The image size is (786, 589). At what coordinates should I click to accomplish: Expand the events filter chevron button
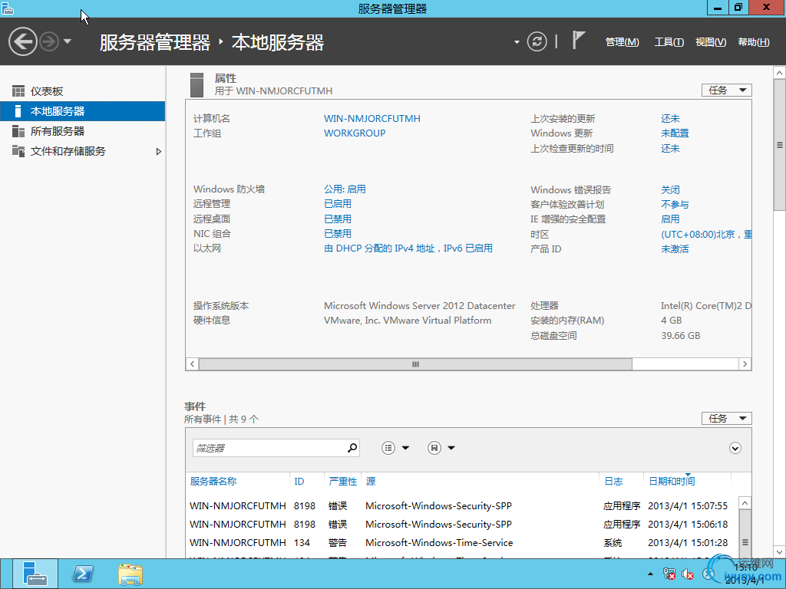tap(735, 448)
